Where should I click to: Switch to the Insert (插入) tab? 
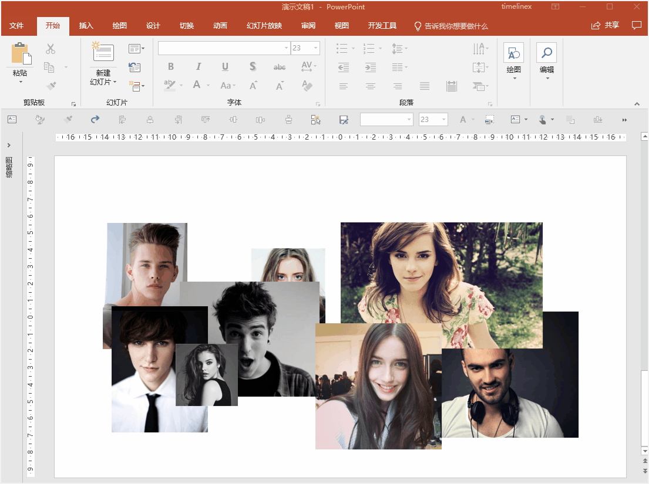pyautogui.click(x=86, y=26)
